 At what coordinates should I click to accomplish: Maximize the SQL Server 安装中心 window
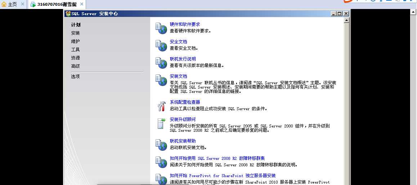pyautogui.click(x=340, y=14)
